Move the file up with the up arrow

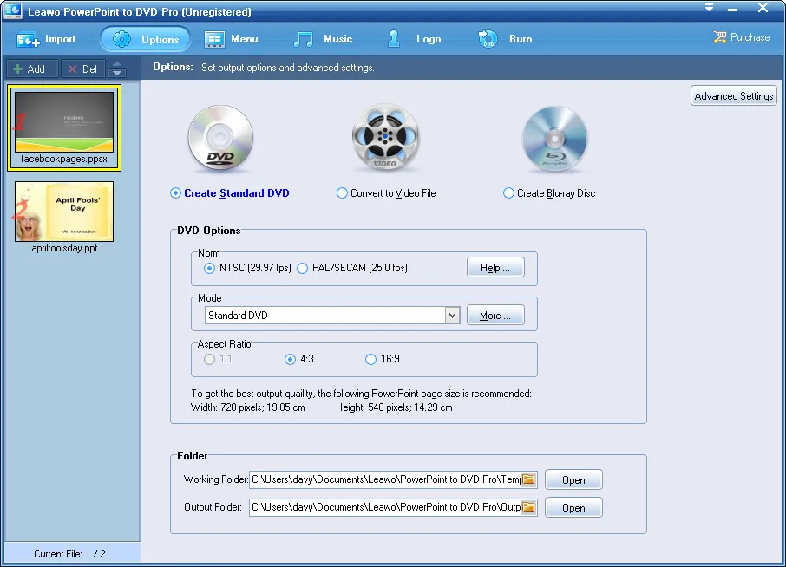pos(117,64)
